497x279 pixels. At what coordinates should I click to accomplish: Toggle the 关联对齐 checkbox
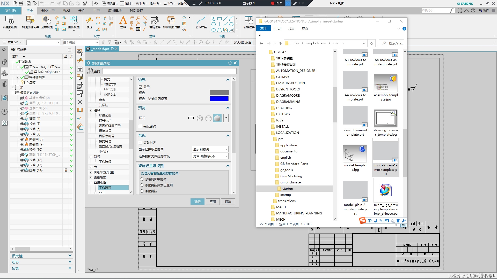[141, 143]
